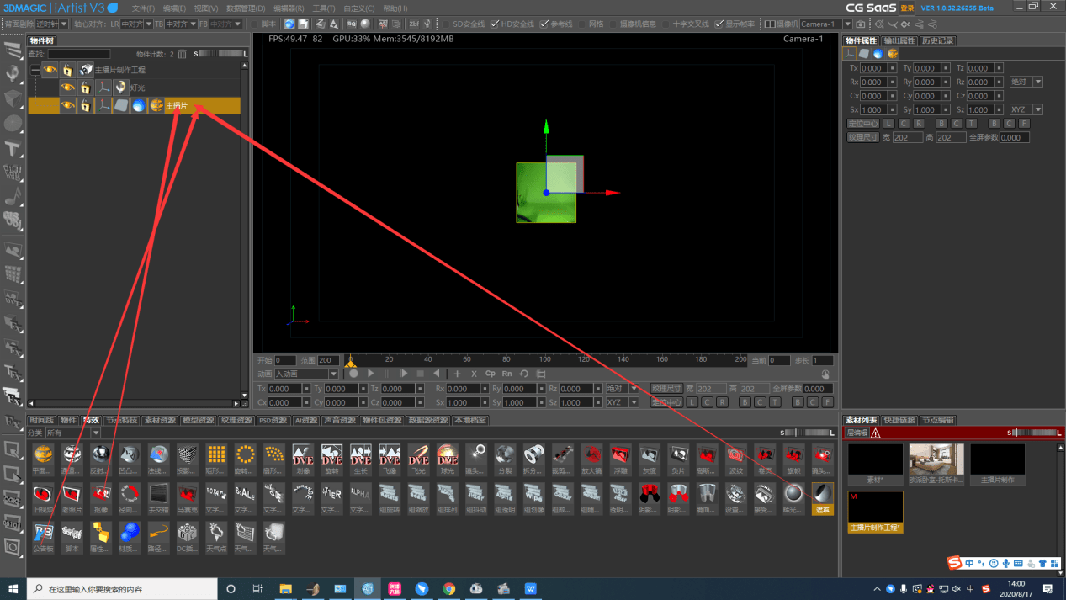Image resolution: width=1066 pixels, height=600 pixels.
Task: Click the camera snapshot icon in toolbar
Action: point(860,24)
